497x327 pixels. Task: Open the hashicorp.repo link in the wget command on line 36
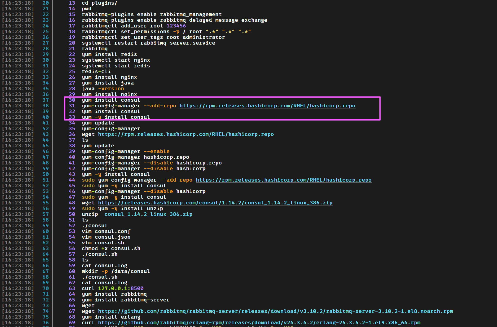click(x=186, y=134)
